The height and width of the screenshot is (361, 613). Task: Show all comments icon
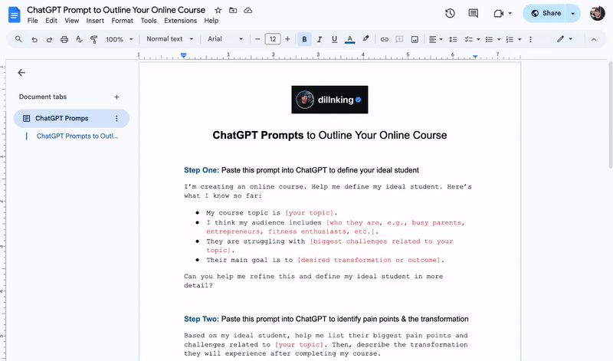click(x=473, y=13)
